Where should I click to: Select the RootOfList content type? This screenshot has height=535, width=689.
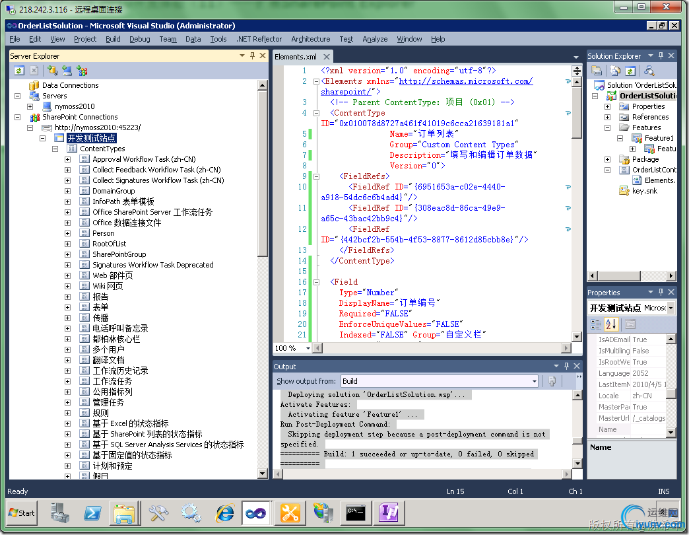[x=109, y=244]
